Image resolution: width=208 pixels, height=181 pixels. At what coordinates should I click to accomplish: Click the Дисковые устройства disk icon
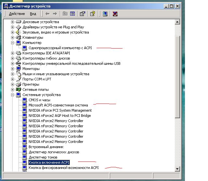(19, 22)
